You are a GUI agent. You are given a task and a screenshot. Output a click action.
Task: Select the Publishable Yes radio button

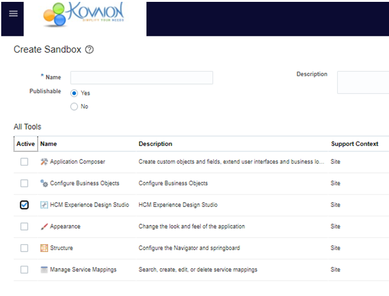pos(74,93)
